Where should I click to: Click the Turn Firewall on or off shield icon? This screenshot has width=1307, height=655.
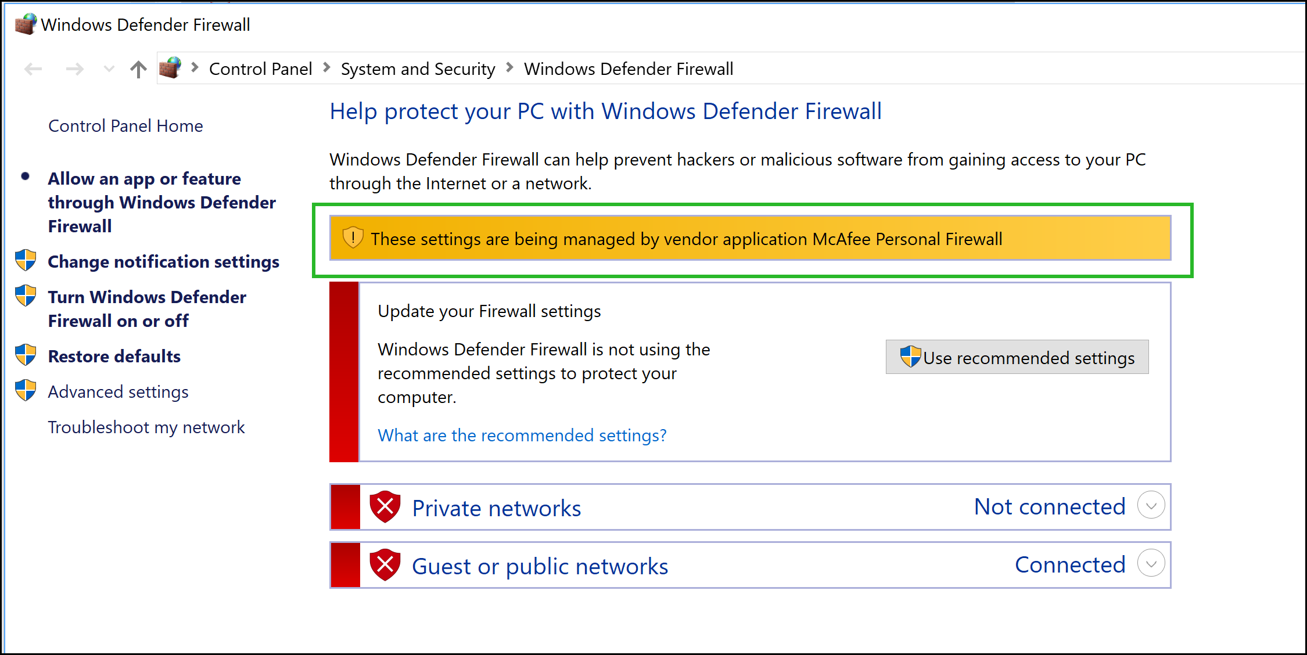[25, 297]
